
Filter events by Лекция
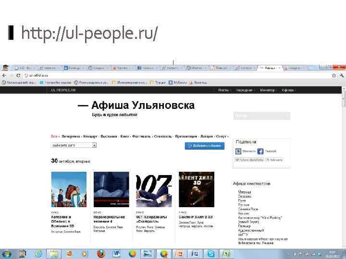[207, 136]
